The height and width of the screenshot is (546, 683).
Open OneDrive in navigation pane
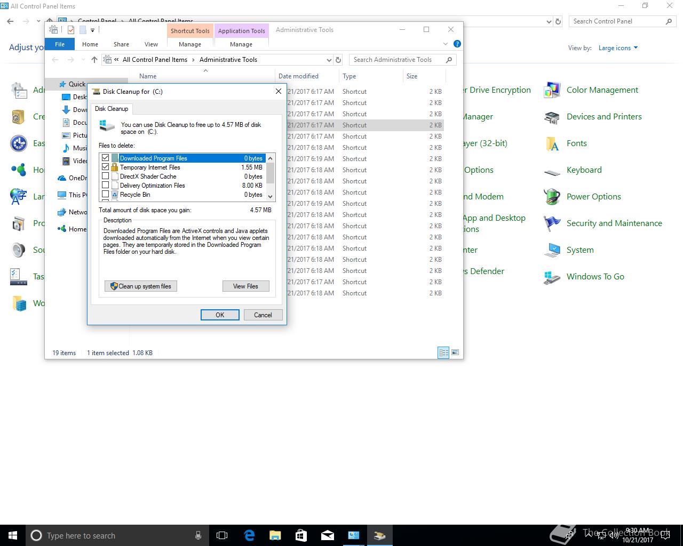coord(77,178)
